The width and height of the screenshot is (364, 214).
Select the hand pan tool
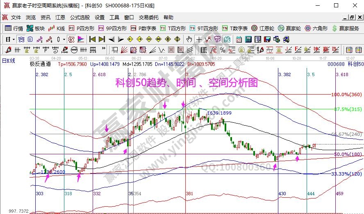(189, 39)
